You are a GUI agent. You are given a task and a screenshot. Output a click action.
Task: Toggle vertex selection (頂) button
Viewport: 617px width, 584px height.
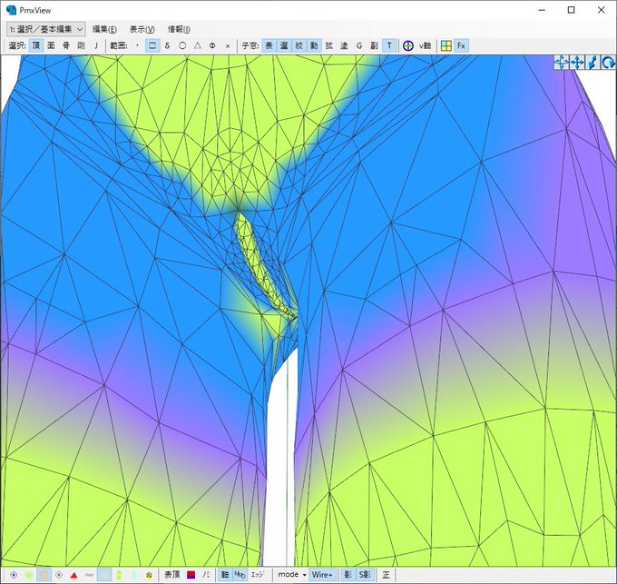click(35, 45)
